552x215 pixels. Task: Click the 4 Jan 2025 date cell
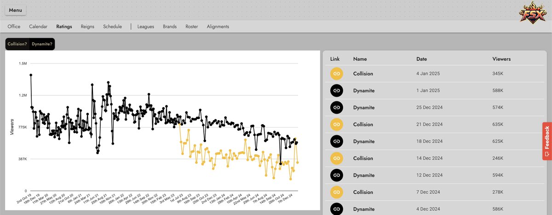pyautogui.click(x=427, y=74)
